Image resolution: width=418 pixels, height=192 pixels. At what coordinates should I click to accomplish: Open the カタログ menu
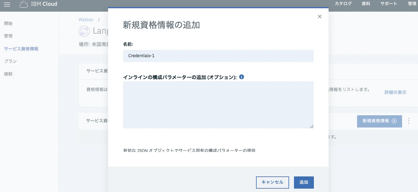click(x=343, y=4)
